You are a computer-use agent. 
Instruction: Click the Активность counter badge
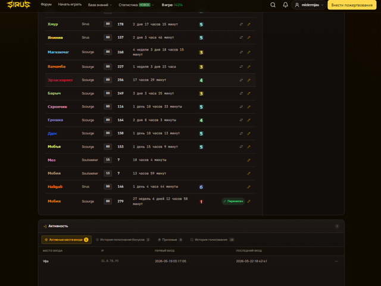(x=337, y=227)
